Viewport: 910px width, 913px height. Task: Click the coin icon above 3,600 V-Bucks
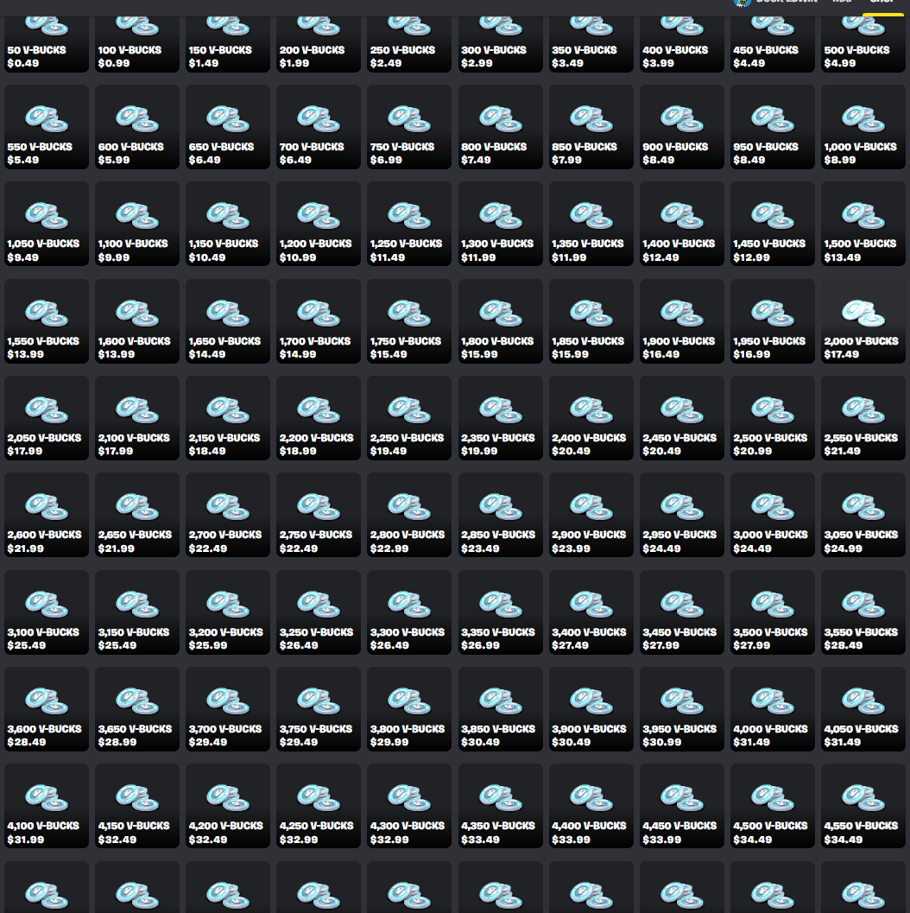click(46, 701)
